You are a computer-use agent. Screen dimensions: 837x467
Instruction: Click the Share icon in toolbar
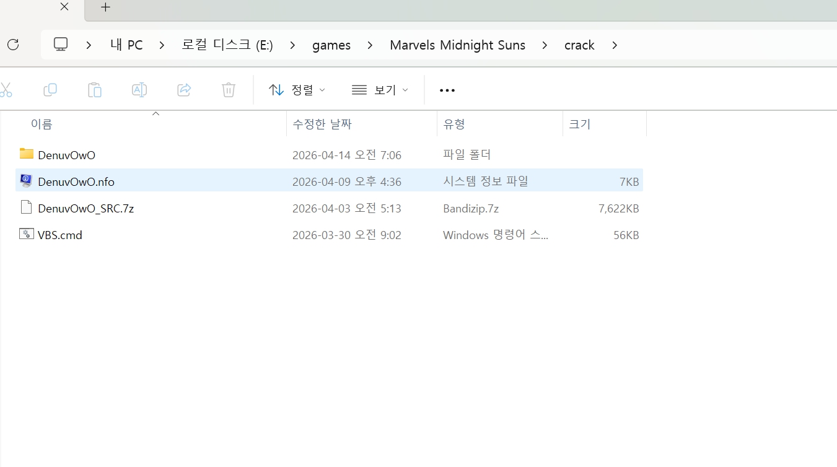(184, 90)
